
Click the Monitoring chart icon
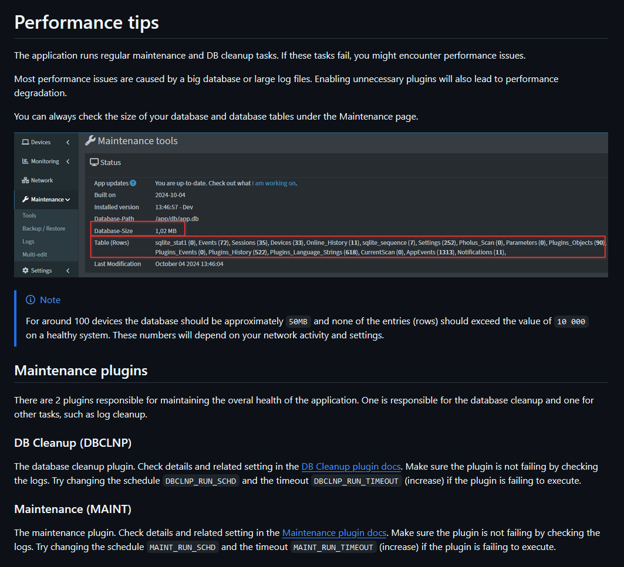(25, 161)
